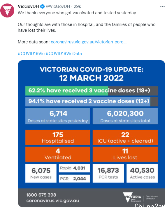Click the 94.1% two doses progress bar
Screen dimensions: 167x210
point(92,102)
